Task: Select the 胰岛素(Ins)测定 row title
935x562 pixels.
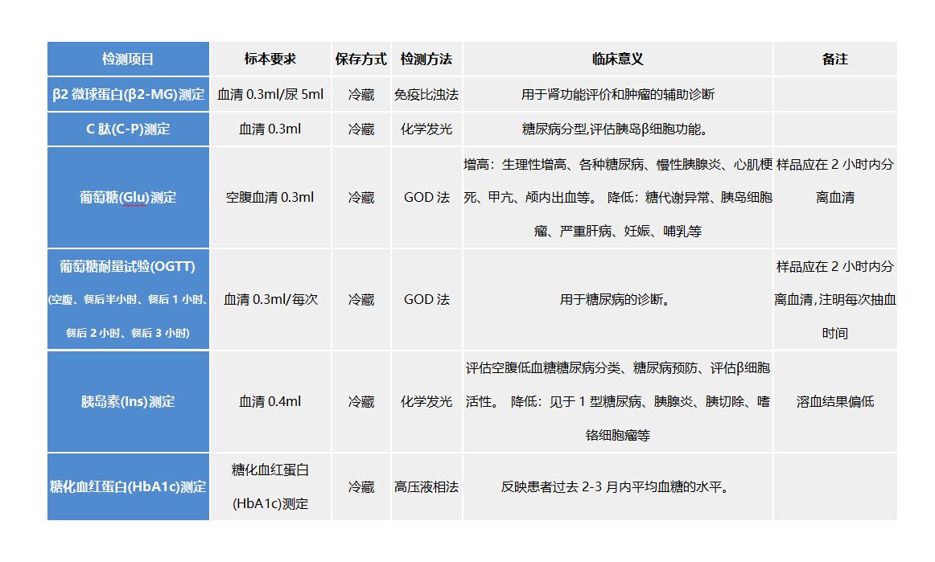Action: (x=128, y=402)
